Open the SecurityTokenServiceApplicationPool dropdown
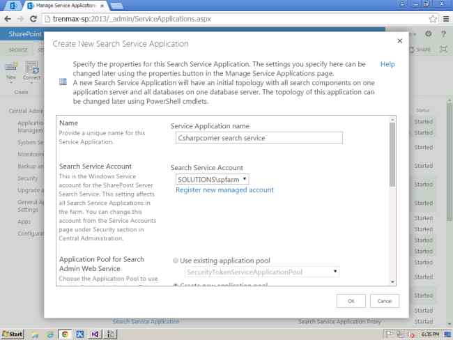 pyautogui.click(x=262, y=272)
